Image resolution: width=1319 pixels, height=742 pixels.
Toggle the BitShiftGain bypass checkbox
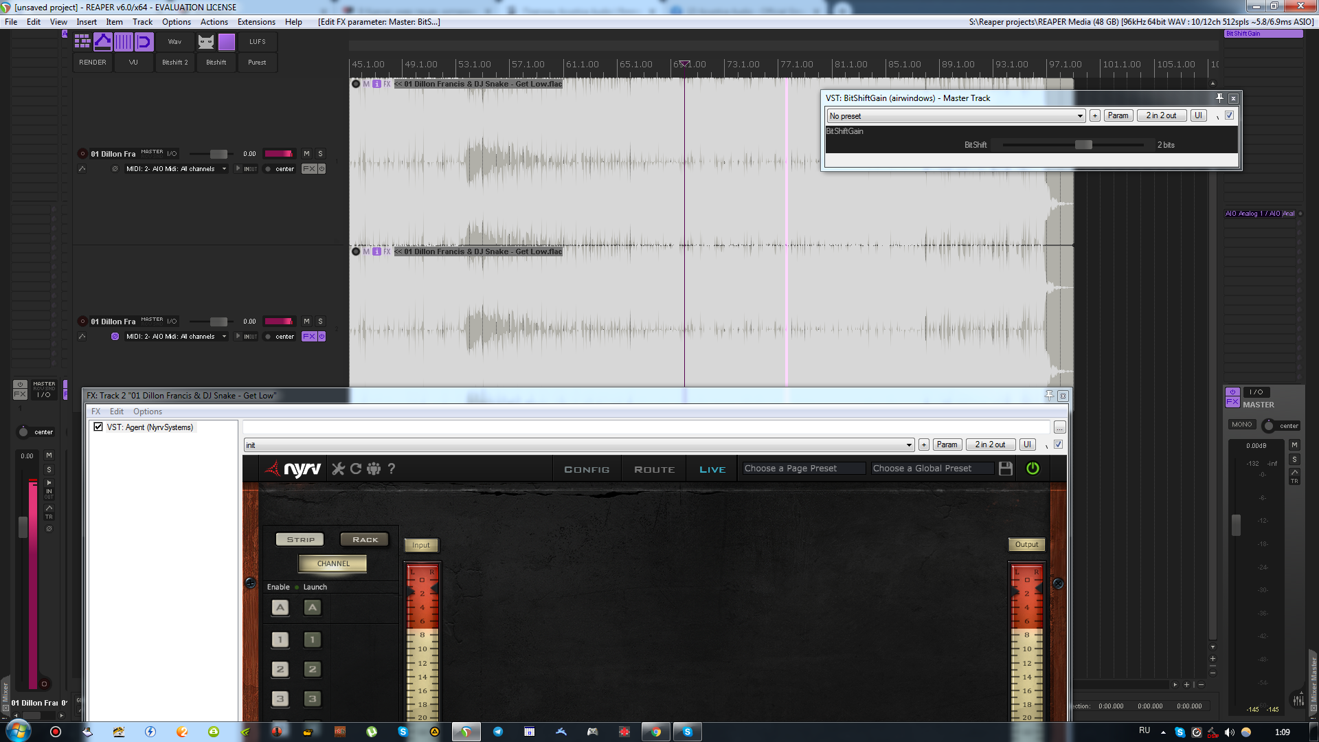(x=1229, y=115)
